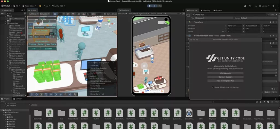Click the cloud services icon
Screen dimensions: 280x129
(245, 6)
